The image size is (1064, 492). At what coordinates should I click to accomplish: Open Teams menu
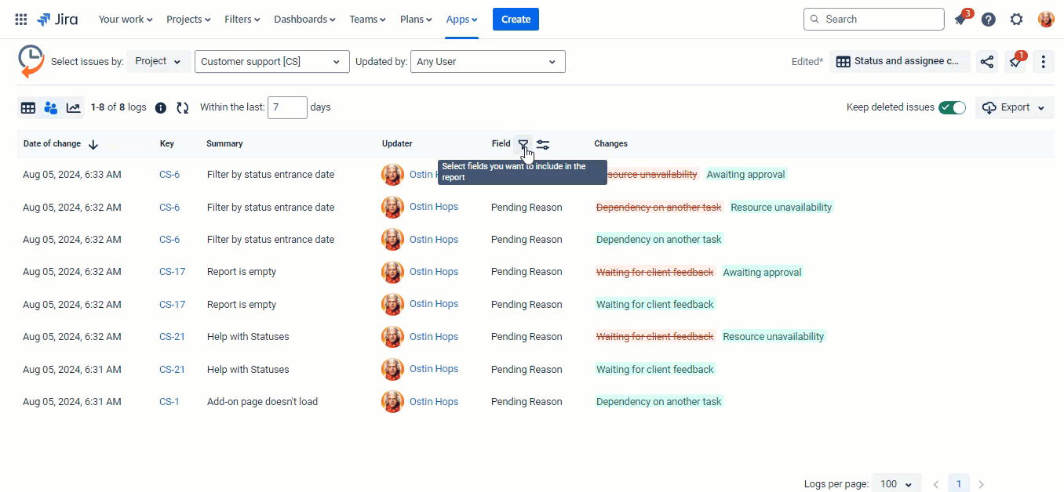367,20
